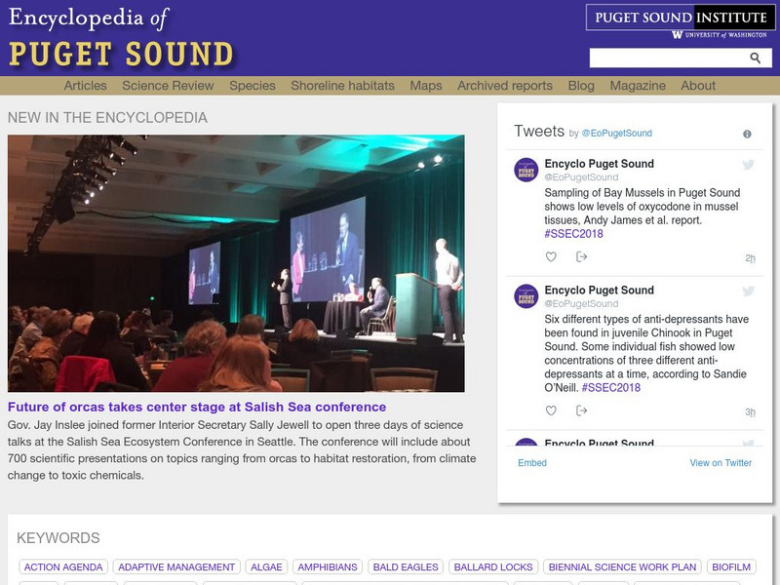The image size is (780, 585).
Task: Select the AMPHIBIANS keyword tag
Action: pyautogui.click(x=328, y=567)
